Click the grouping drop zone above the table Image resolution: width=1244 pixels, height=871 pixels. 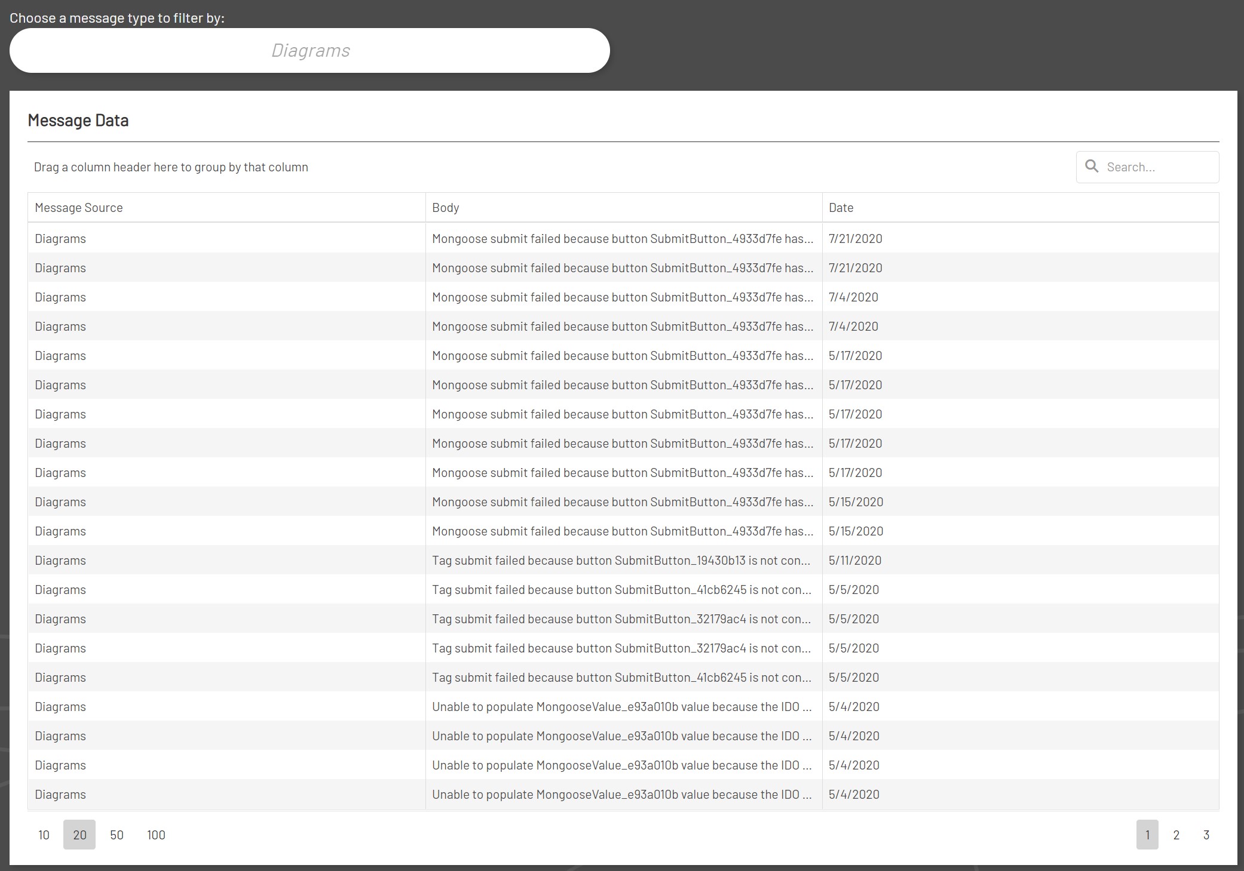pos(171,167)
